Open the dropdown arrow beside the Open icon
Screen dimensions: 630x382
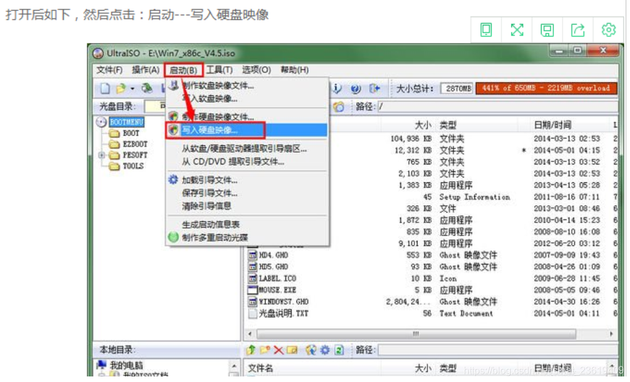[132, 88]
